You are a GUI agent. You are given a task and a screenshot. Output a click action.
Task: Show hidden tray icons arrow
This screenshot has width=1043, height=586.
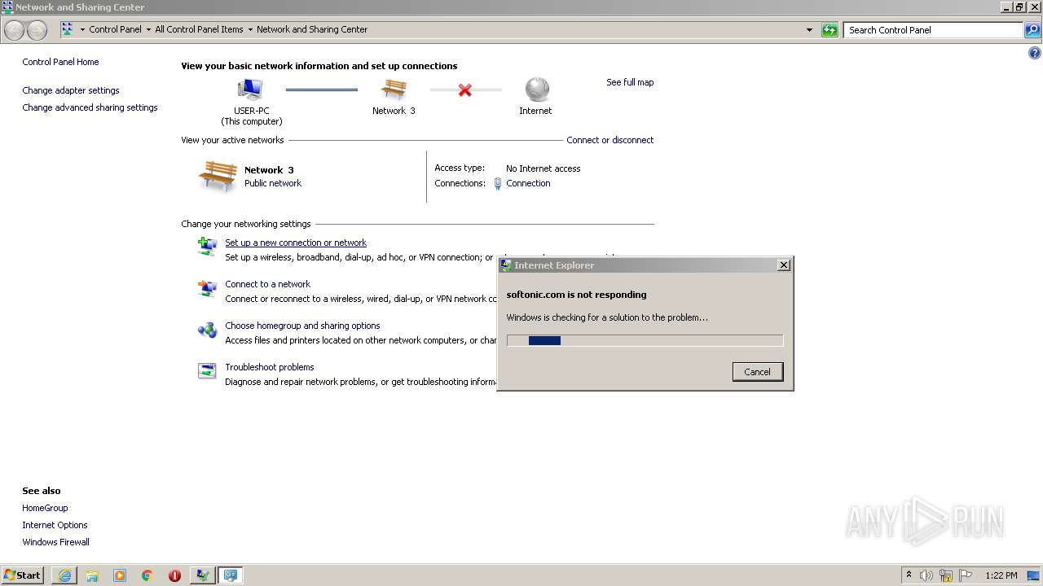pyautogui.click(x=909, y=575)
